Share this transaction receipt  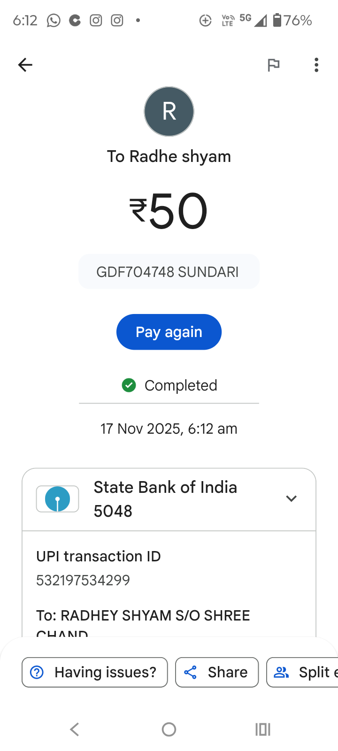[217, 672]
